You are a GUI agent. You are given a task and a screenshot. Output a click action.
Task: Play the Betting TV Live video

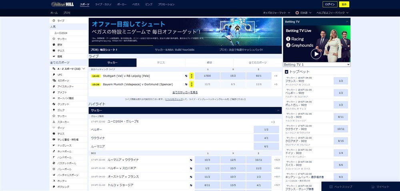coord(316,54)
